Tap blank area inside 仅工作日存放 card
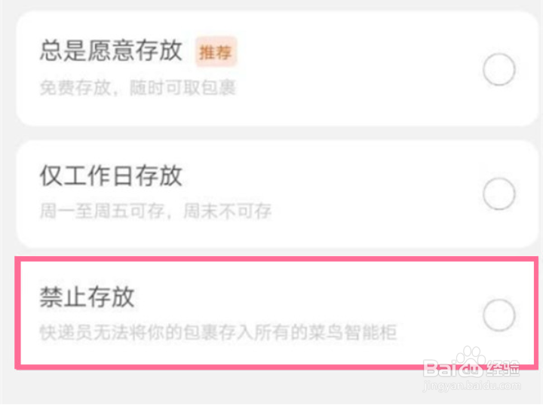The width and height of the screenshot is (552, 405). click(x=352, y=193)
